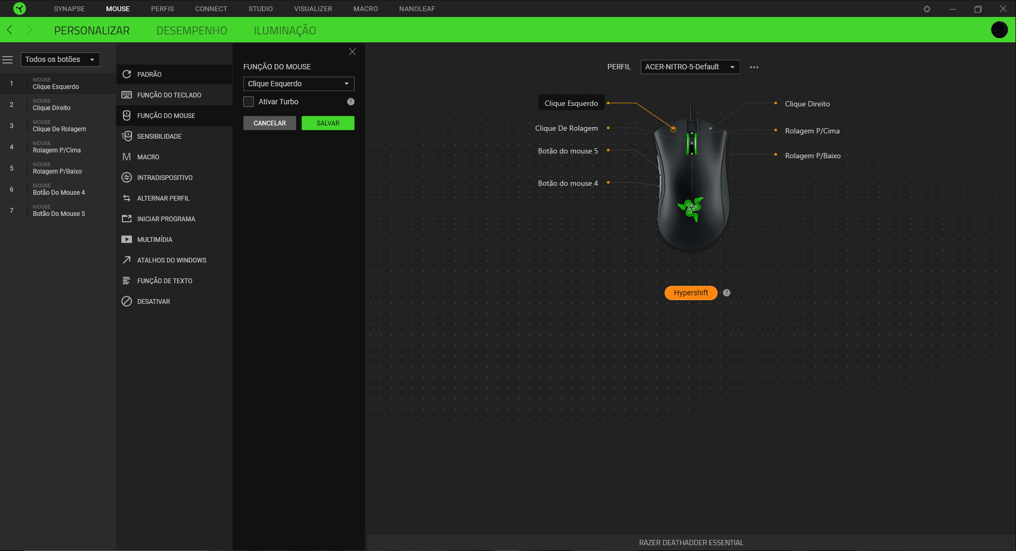
Task: Go to the Iluminação section
Action: click(285, 31)
